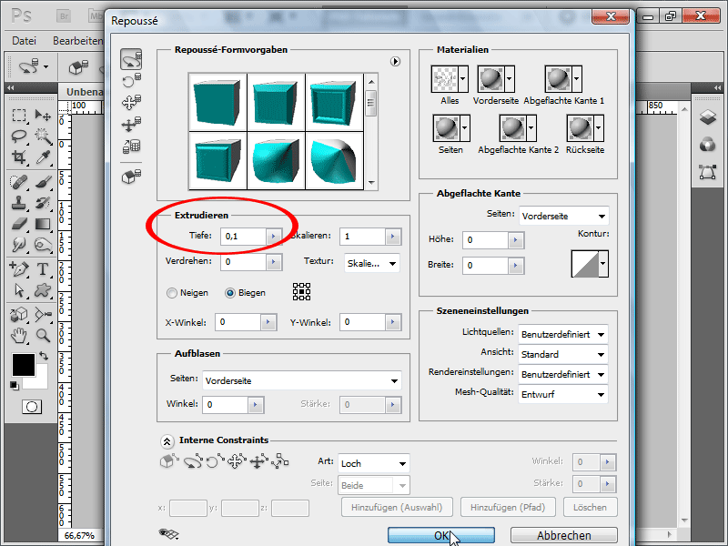The height and width of the screenshot is (546, 728).
Task: Open the Bearbeiten menu
Action: 77,41
